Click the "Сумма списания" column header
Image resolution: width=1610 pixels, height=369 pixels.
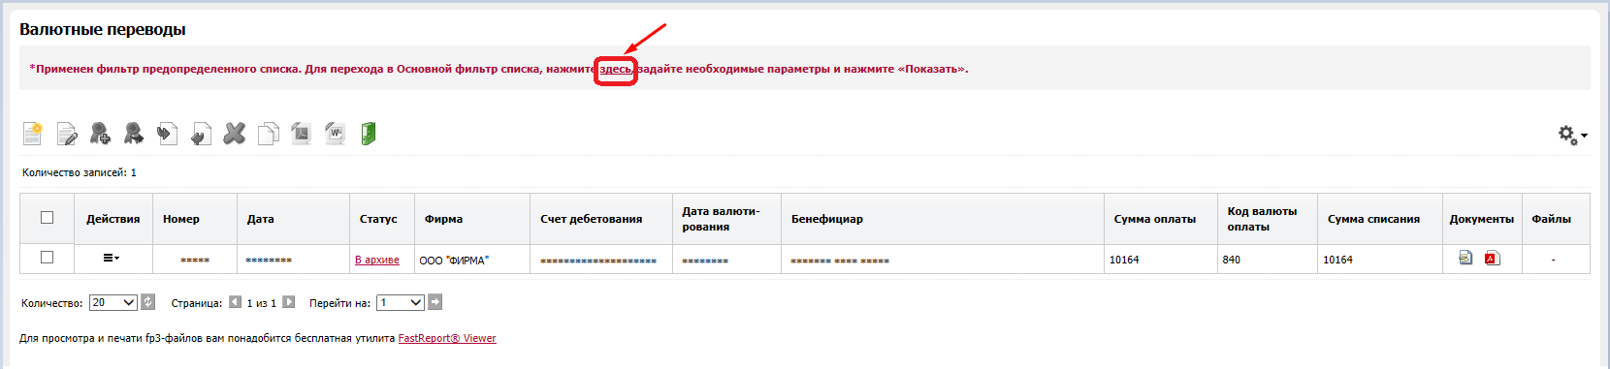point(1373,219)
